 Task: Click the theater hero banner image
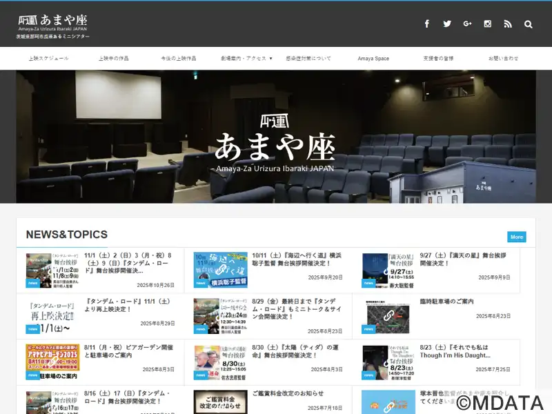276,137
